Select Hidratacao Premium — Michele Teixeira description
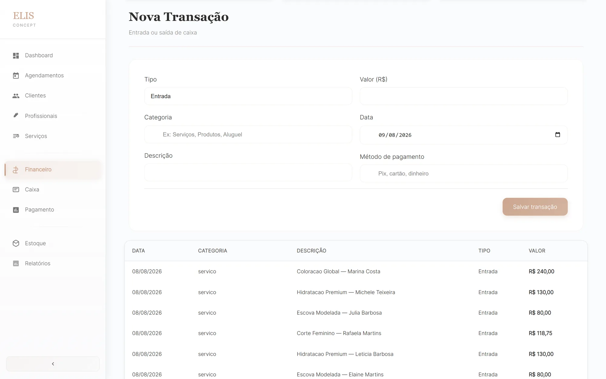 pos(346,292)
